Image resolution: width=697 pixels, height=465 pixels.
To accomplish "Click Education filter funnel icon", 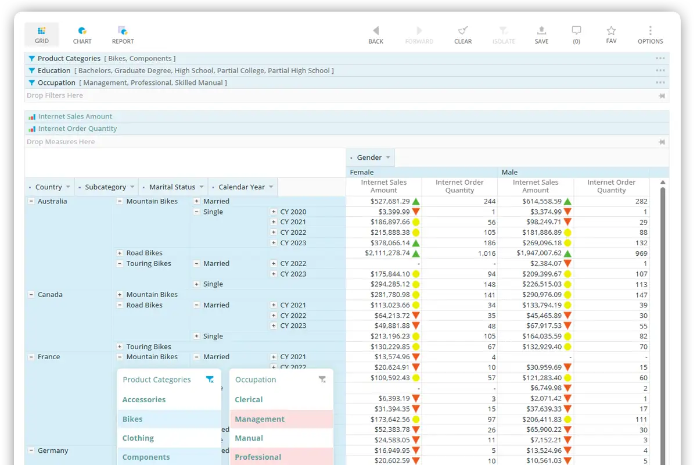I will coord(31,71).
